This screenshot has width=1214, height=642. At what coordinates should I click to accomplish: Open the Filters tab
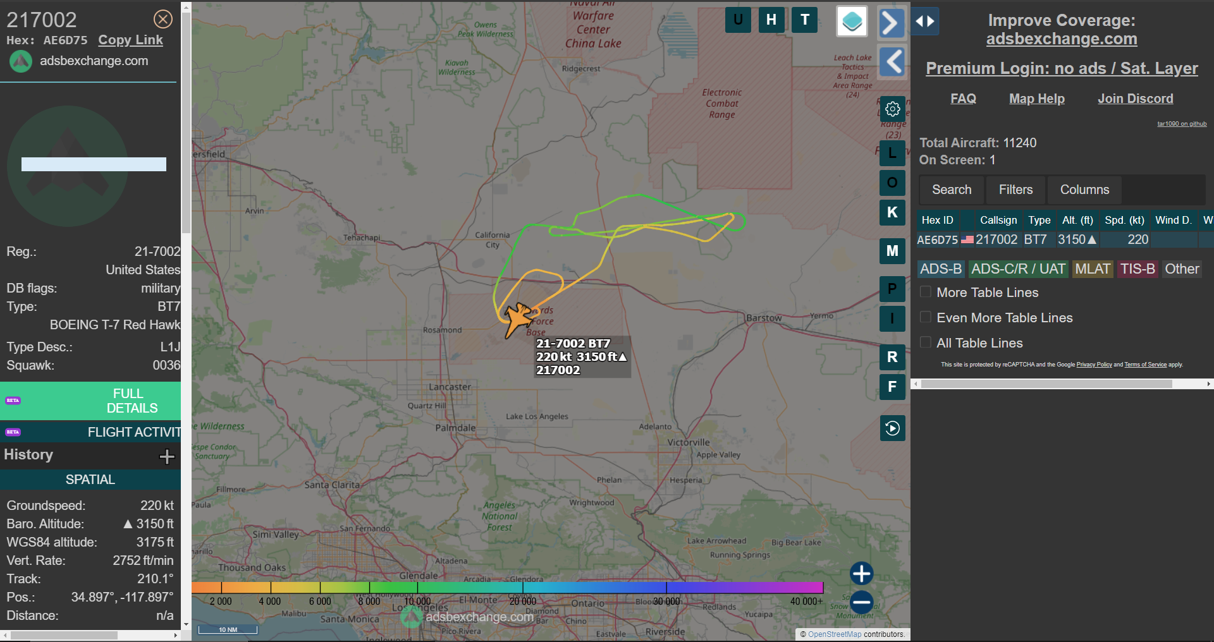point(1015,190)
